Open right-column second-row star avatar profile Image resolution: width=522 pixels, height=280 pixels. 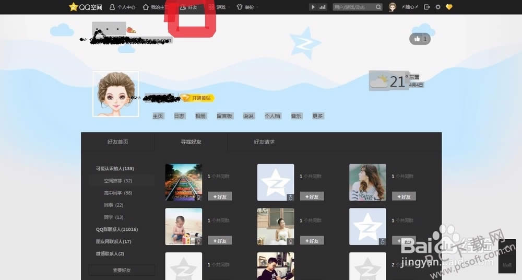(368, 226)
